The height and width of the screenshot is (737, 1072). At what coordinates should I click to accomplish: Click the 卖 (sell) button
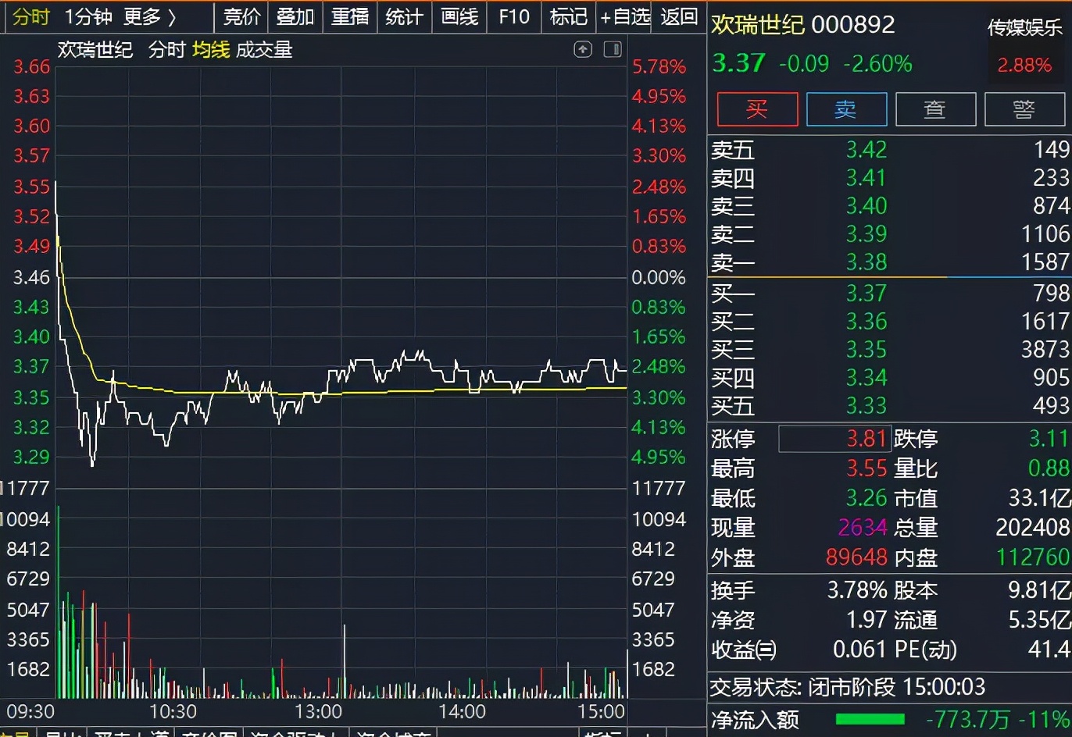[846, 109]
